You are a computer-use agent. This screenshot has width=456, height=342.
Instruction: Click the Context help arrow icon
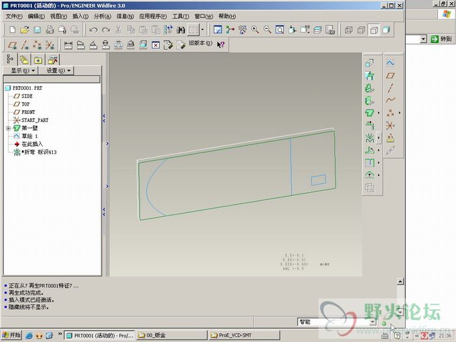[x=220, y=45]
